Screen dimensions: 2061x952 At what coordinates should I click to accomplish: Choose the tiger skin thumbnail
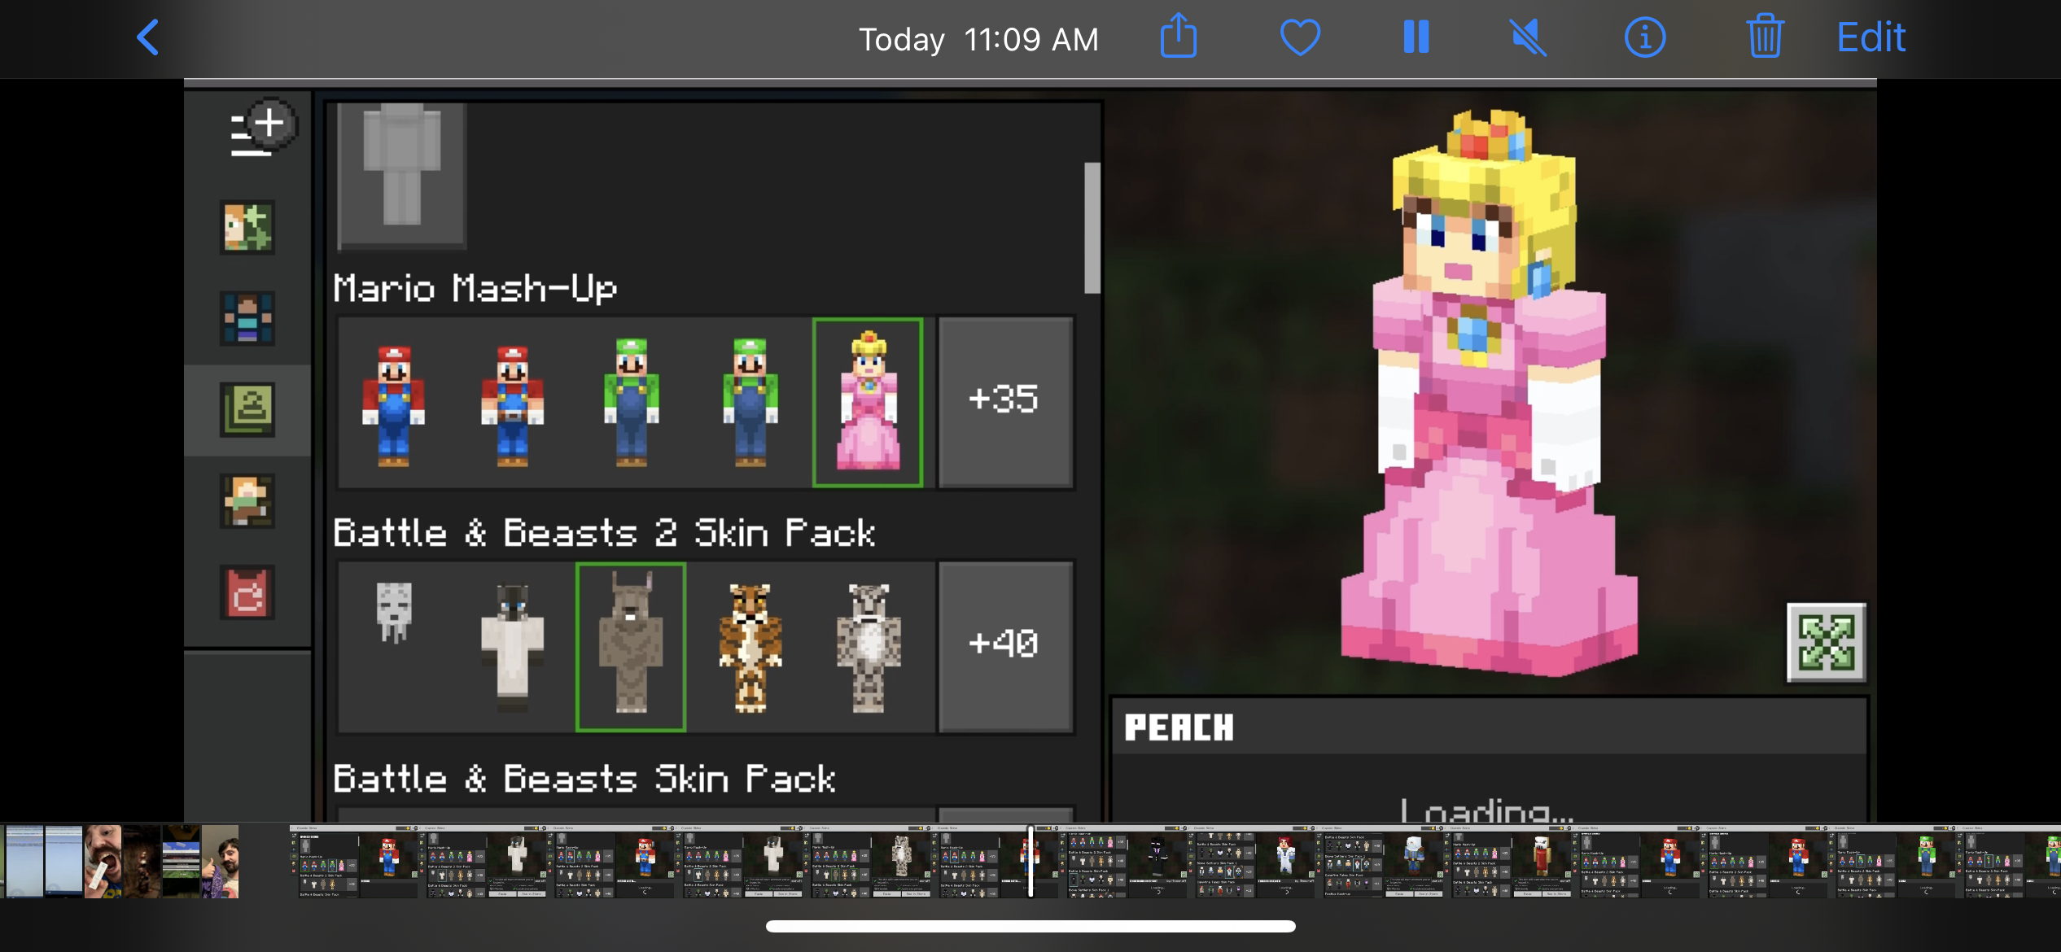tap(750, 647)
